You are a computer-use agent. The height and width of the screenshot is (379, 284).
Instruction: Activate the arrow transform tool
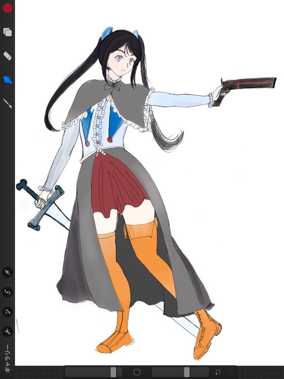pyautogui.click(x=7, y=273)
